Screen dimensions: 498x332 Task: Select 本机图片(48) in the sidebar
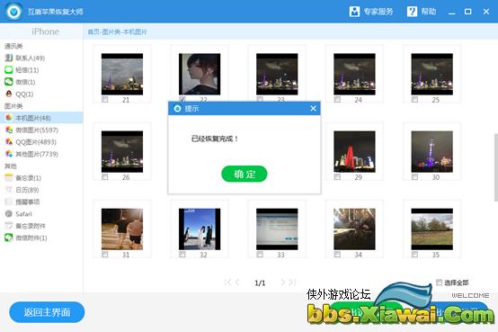tap(41, 118)
